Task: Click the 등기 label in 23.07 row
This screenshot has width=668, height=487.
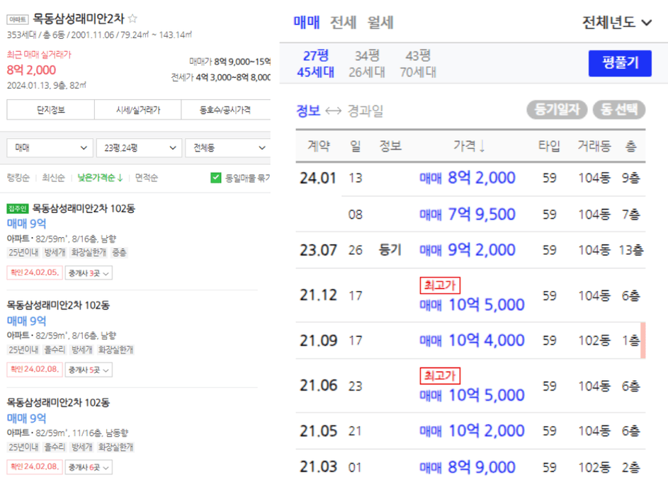Action: click(x=390, y=250)
